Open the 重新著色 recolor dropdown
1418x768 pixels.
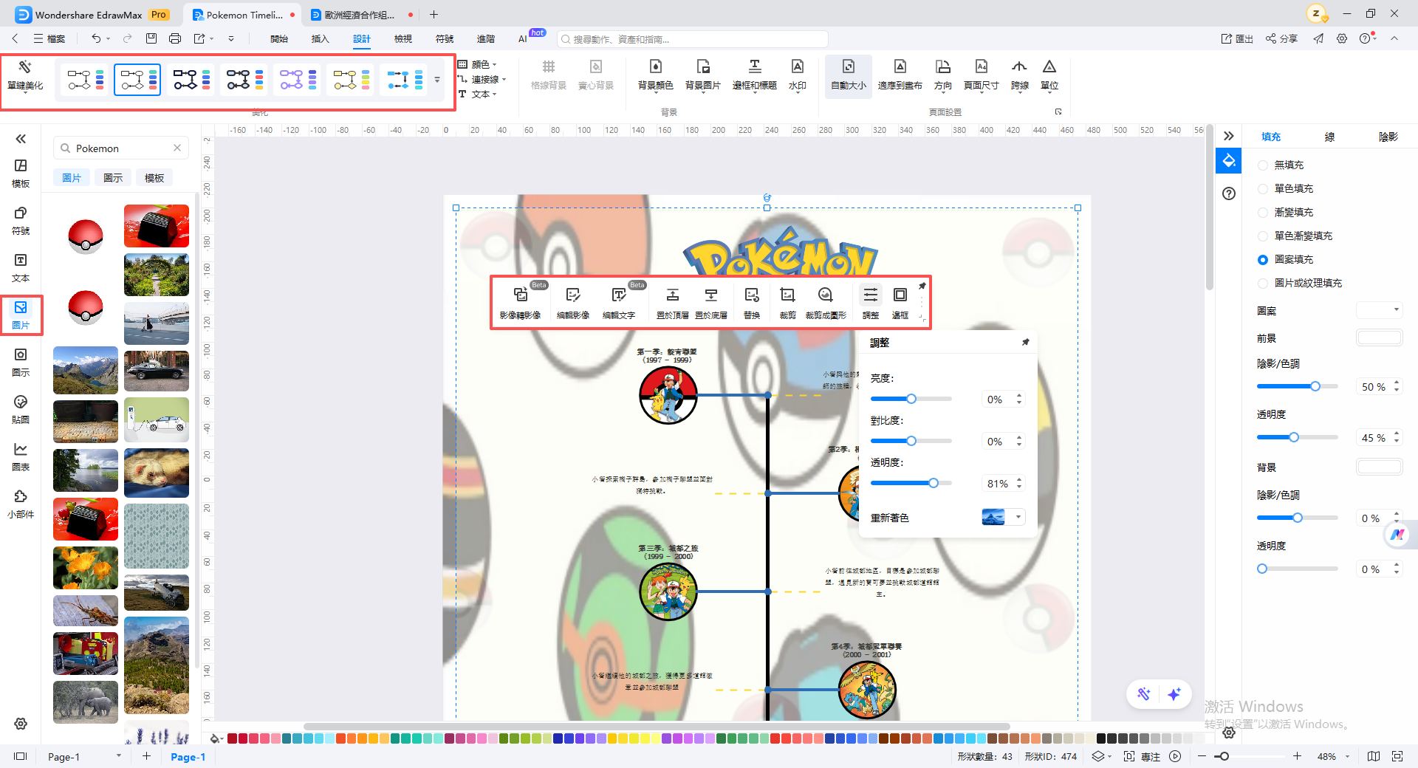[1018, 517]
